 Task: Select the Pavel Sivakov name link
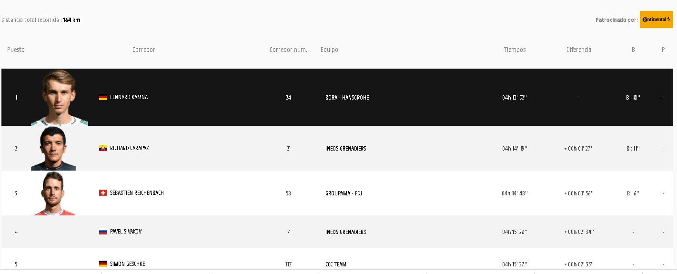pos(126,232)
